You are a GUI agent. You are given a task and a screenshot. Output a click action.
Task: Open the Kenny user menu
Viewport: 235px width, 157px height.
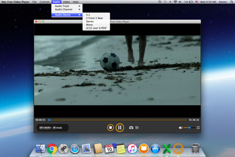[223, 2]
